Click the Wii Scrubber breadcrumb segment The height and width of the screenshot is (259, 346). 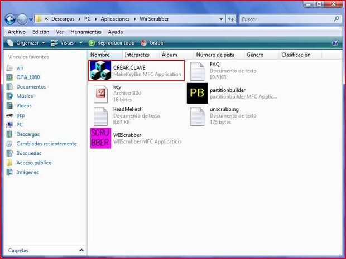[x=154, y=19]
